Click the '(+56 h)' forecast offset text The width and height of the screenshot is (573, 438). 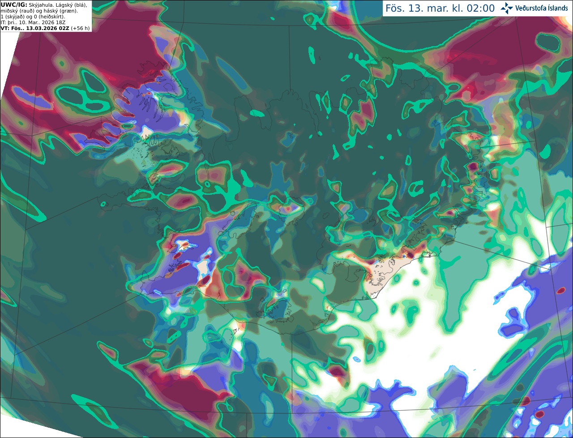coord(80,28)
